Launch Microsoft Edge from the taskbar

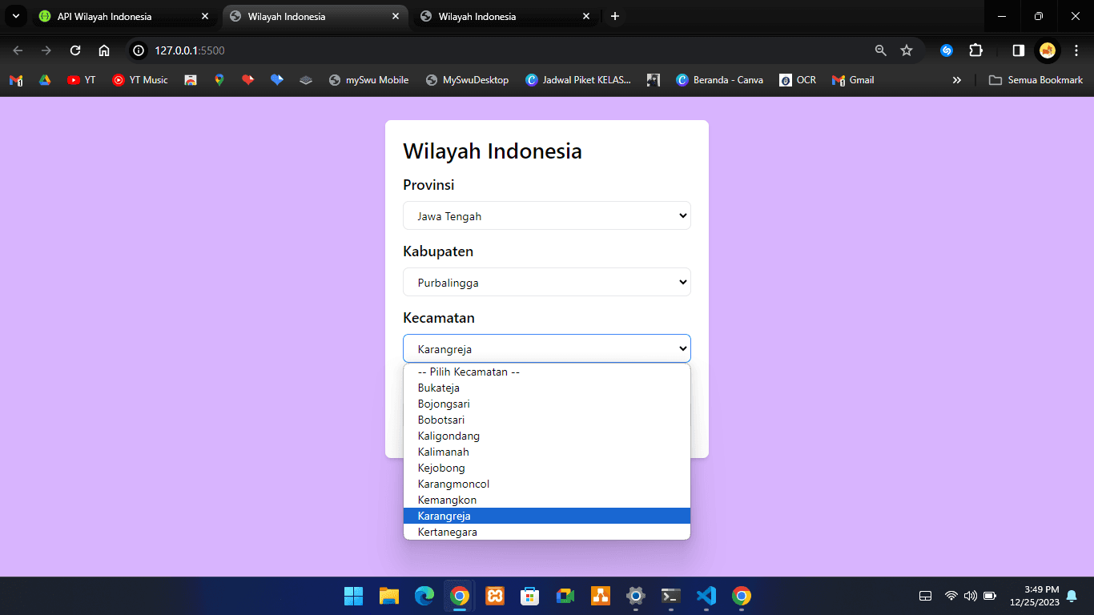424,596
